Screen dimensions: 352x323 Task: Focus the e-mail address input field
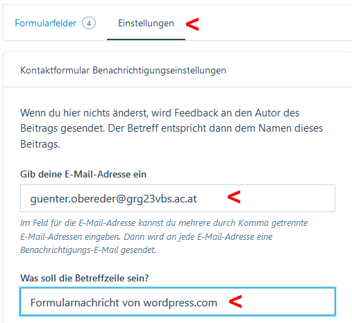(x=178, y=198)
